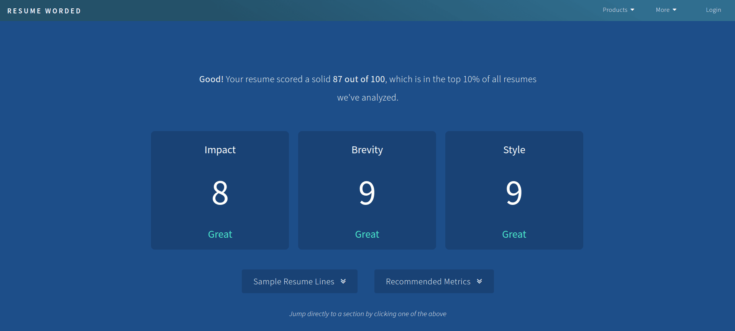Viewport: 735px width, 331px height.
Task: Click the Style score number 9
Action: click(x=514, y=193)
